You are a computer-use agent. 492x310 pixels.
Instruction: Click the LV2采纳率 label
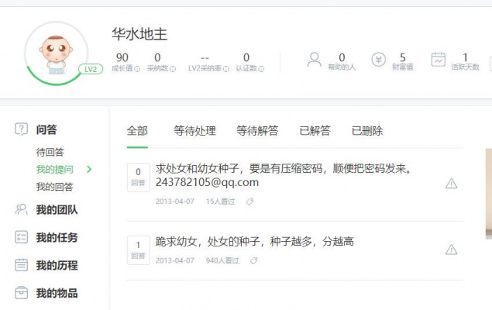[x=205, y=68]
